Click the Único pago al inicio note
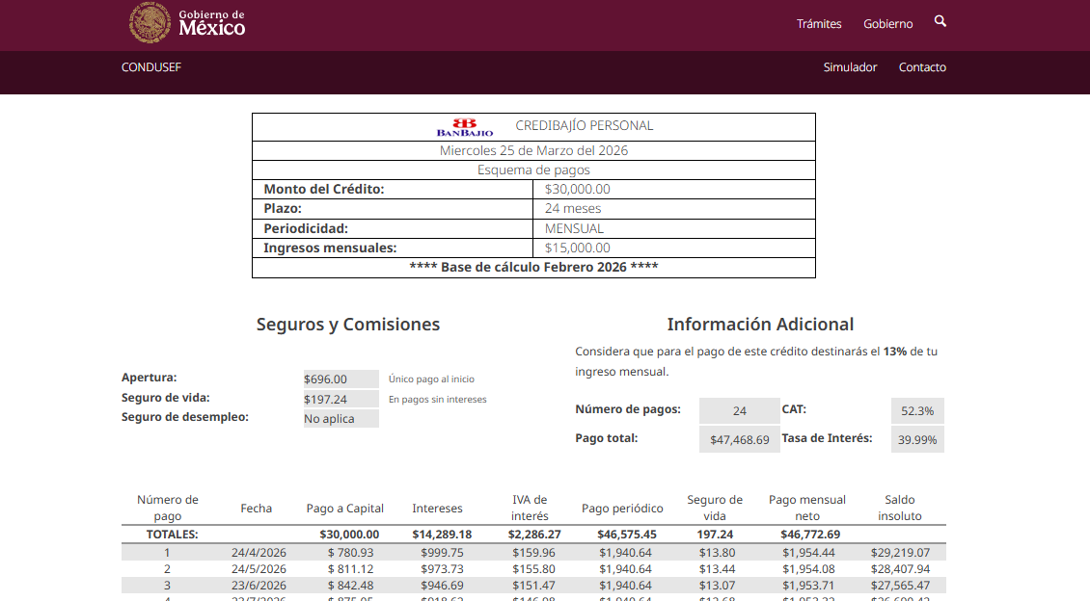The image size is (1090, 601). (x=431, y=379)
